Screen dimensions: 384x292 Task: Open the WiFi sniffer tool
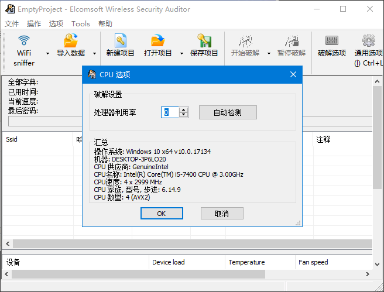[x=24, y=50]
